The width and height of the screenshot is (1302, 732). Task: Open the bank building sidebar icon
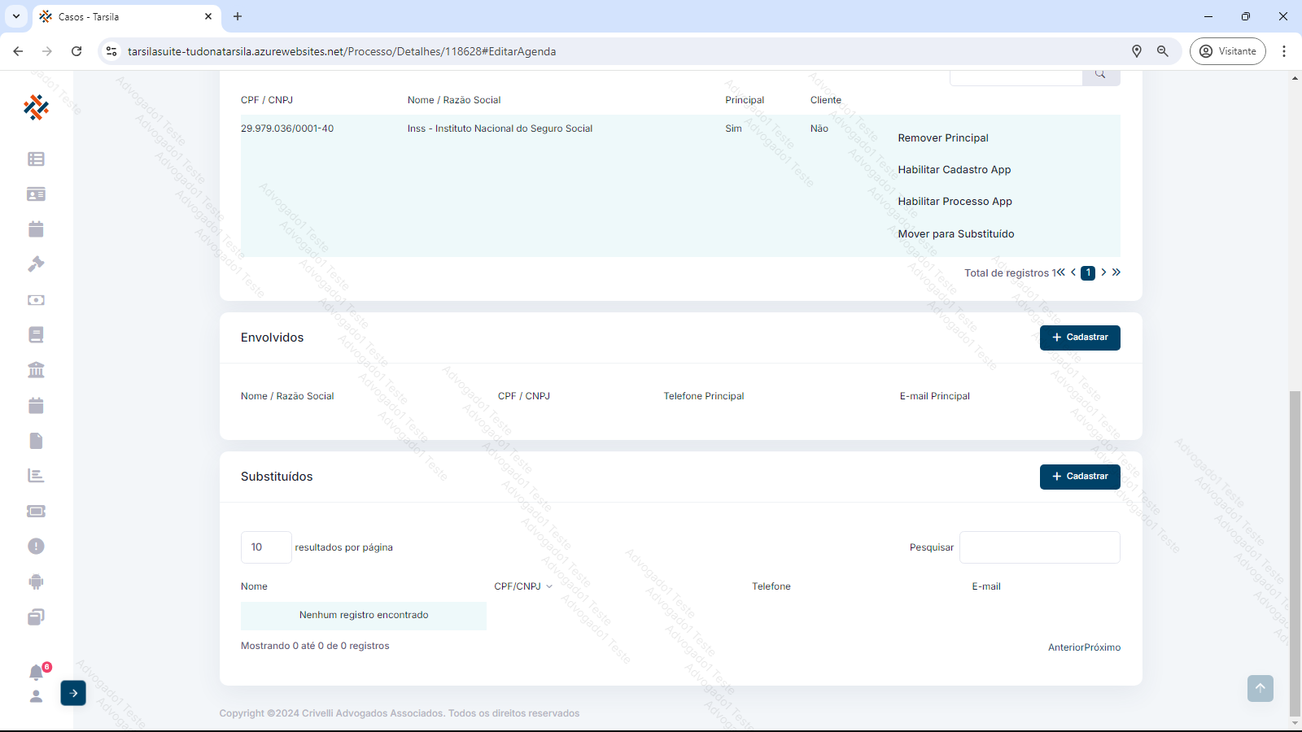click(x=36, y=370)
